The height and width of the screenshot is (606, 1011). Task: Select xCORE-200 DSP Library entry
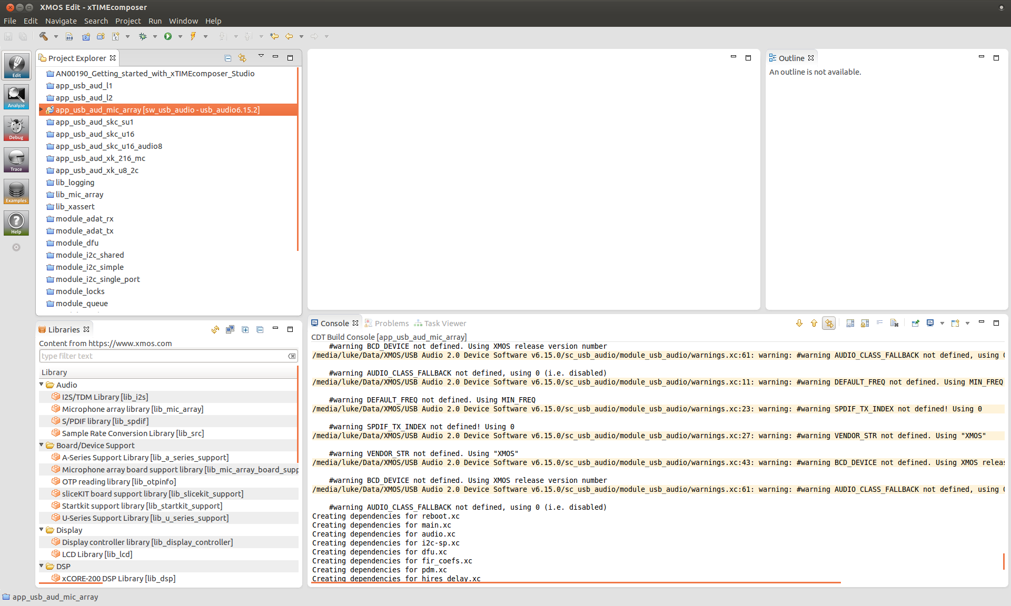click(x=118, y=578)
